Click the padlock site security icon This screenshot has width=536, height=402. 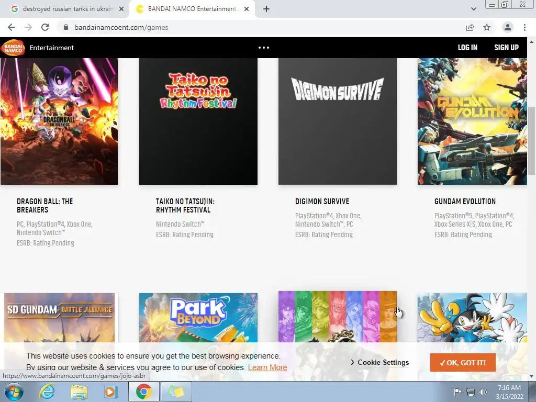click(66, 27)
